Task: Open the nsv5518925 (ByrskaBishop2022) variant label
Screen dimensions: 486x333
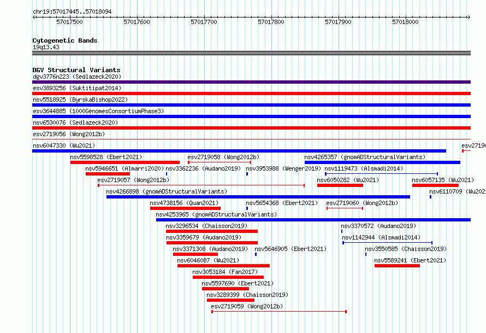Action: pyautogui.click(x=80, y=100)
